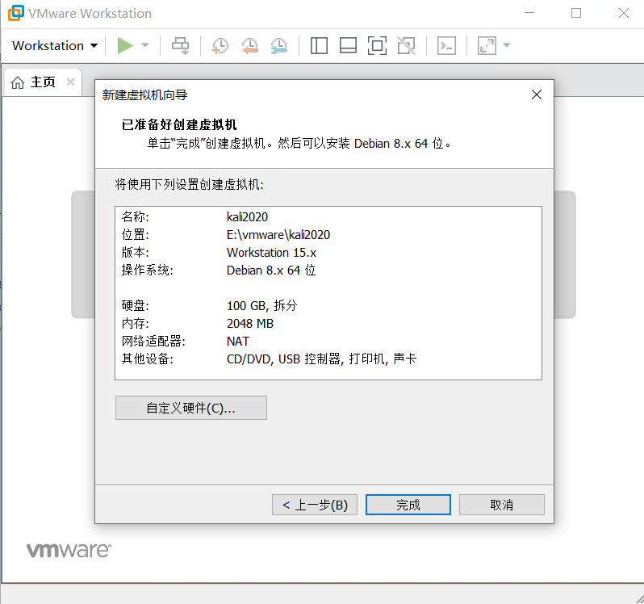Select the NAT network adapter value
Viewport: 644px width, 604px height.
point(238,341)
